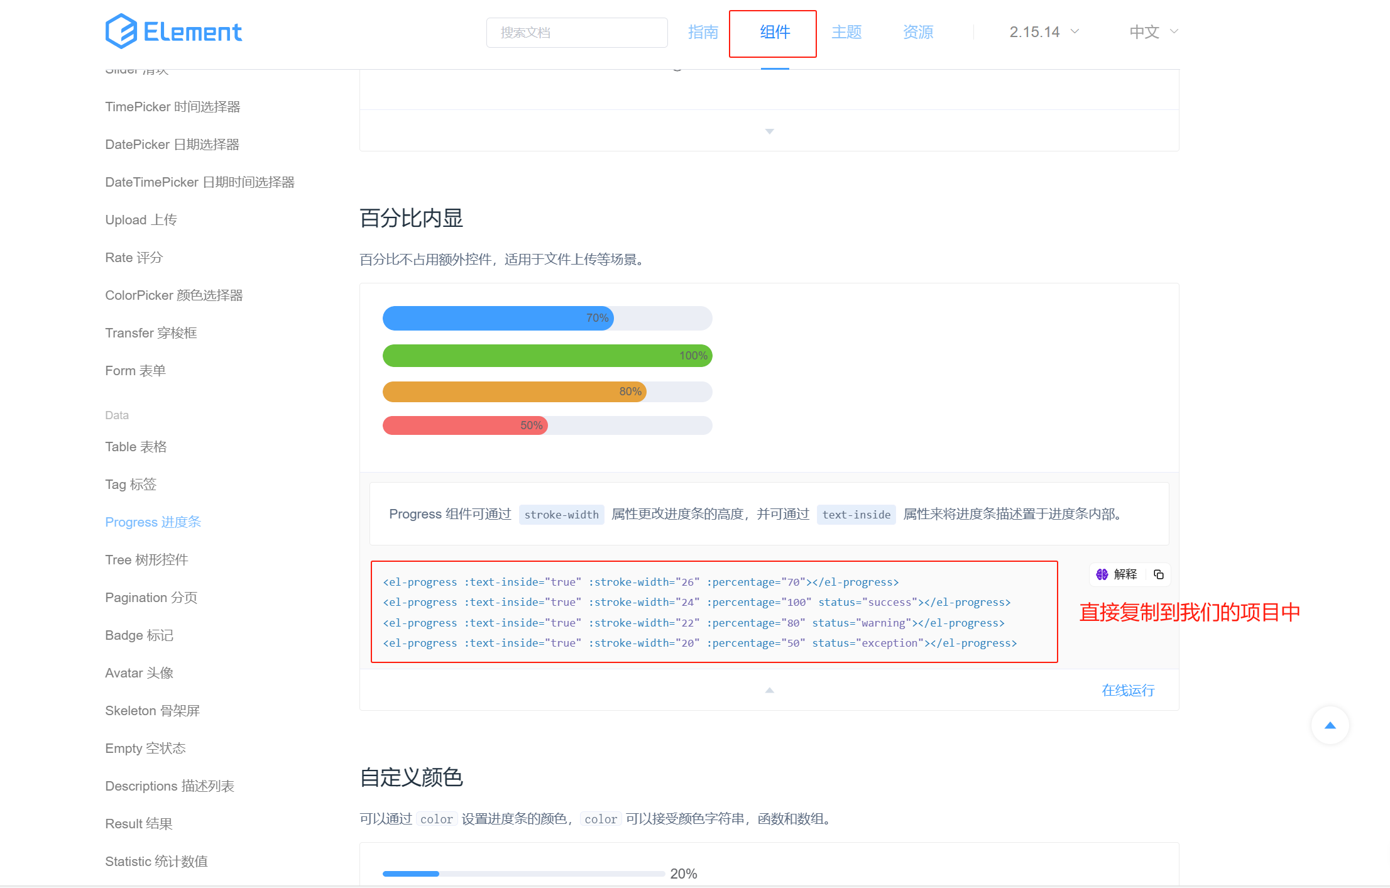Screen dimensions: 1390x888
Task: Click the blue 70% progress bar
Action: click(x=496, y=318)
